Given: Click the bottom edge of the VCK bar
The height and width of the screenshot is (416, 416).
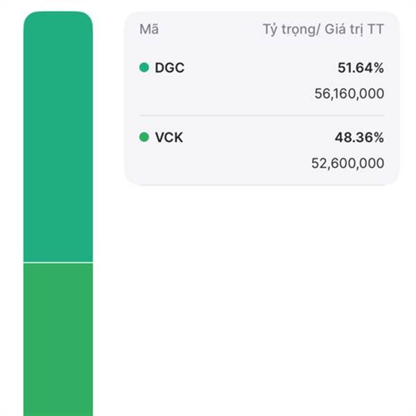Looking at the screenshot, I should coord(58,411).
